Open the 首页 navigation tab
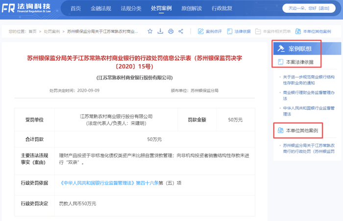Screen dimensions: 343x221 tap(75, 8)
